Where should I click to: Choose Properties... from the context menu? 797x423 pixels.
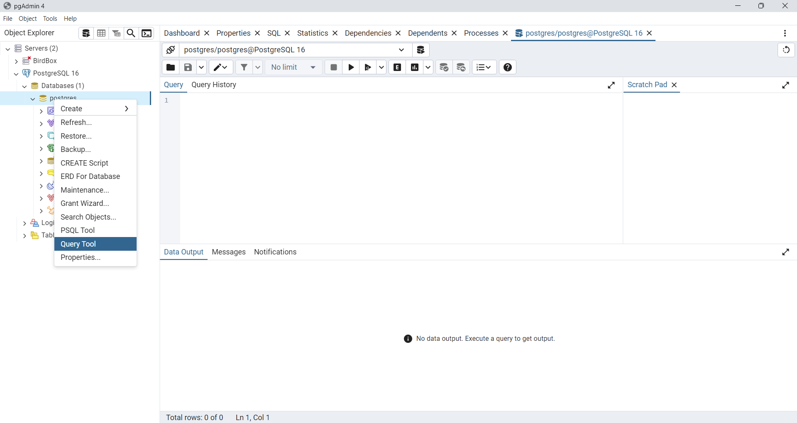click(x=95, y=257)
